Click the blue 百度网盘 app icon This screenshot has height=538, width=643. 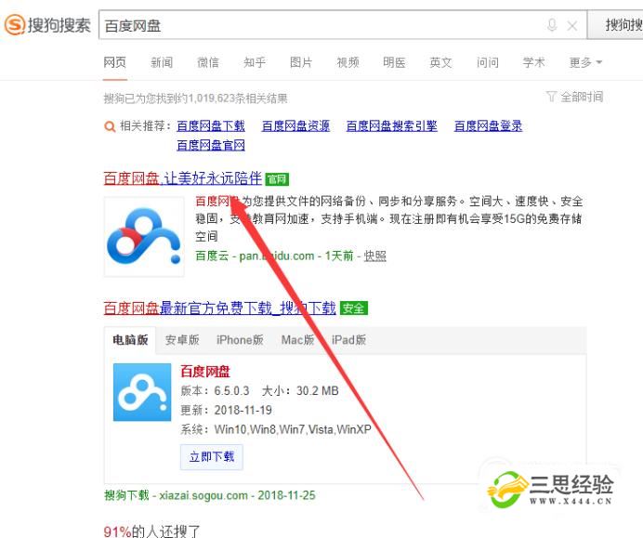click(x=142, y=392)
